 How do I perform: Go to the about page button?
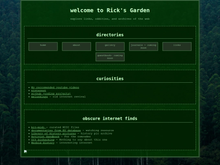(x=77, y=46)
